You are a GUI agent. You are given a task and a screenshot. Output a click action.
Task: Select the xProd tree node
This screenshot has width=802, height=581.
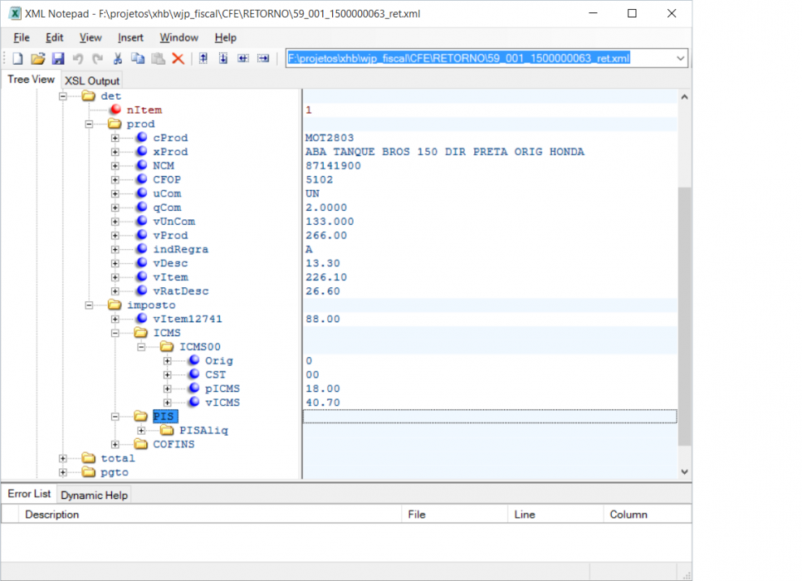click(x=170, y=152)
